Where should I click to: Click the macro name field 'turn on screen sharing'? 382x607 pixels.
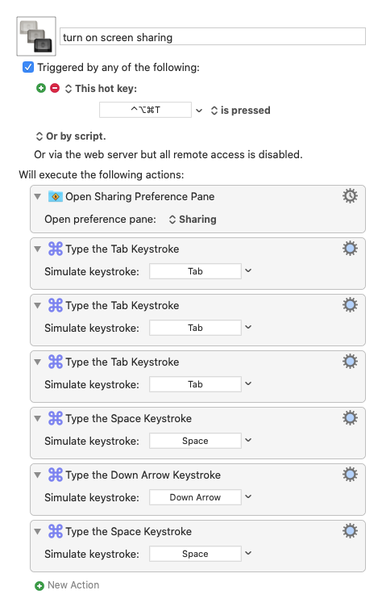click(213, 37)
